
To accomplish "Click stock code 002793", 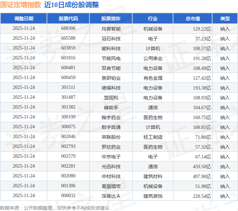I will (x=68, y=147).
